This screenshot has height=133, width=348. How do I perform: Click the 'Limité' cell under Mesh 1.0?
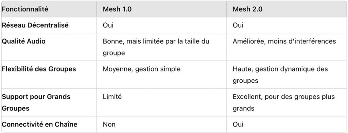point(112,97)
